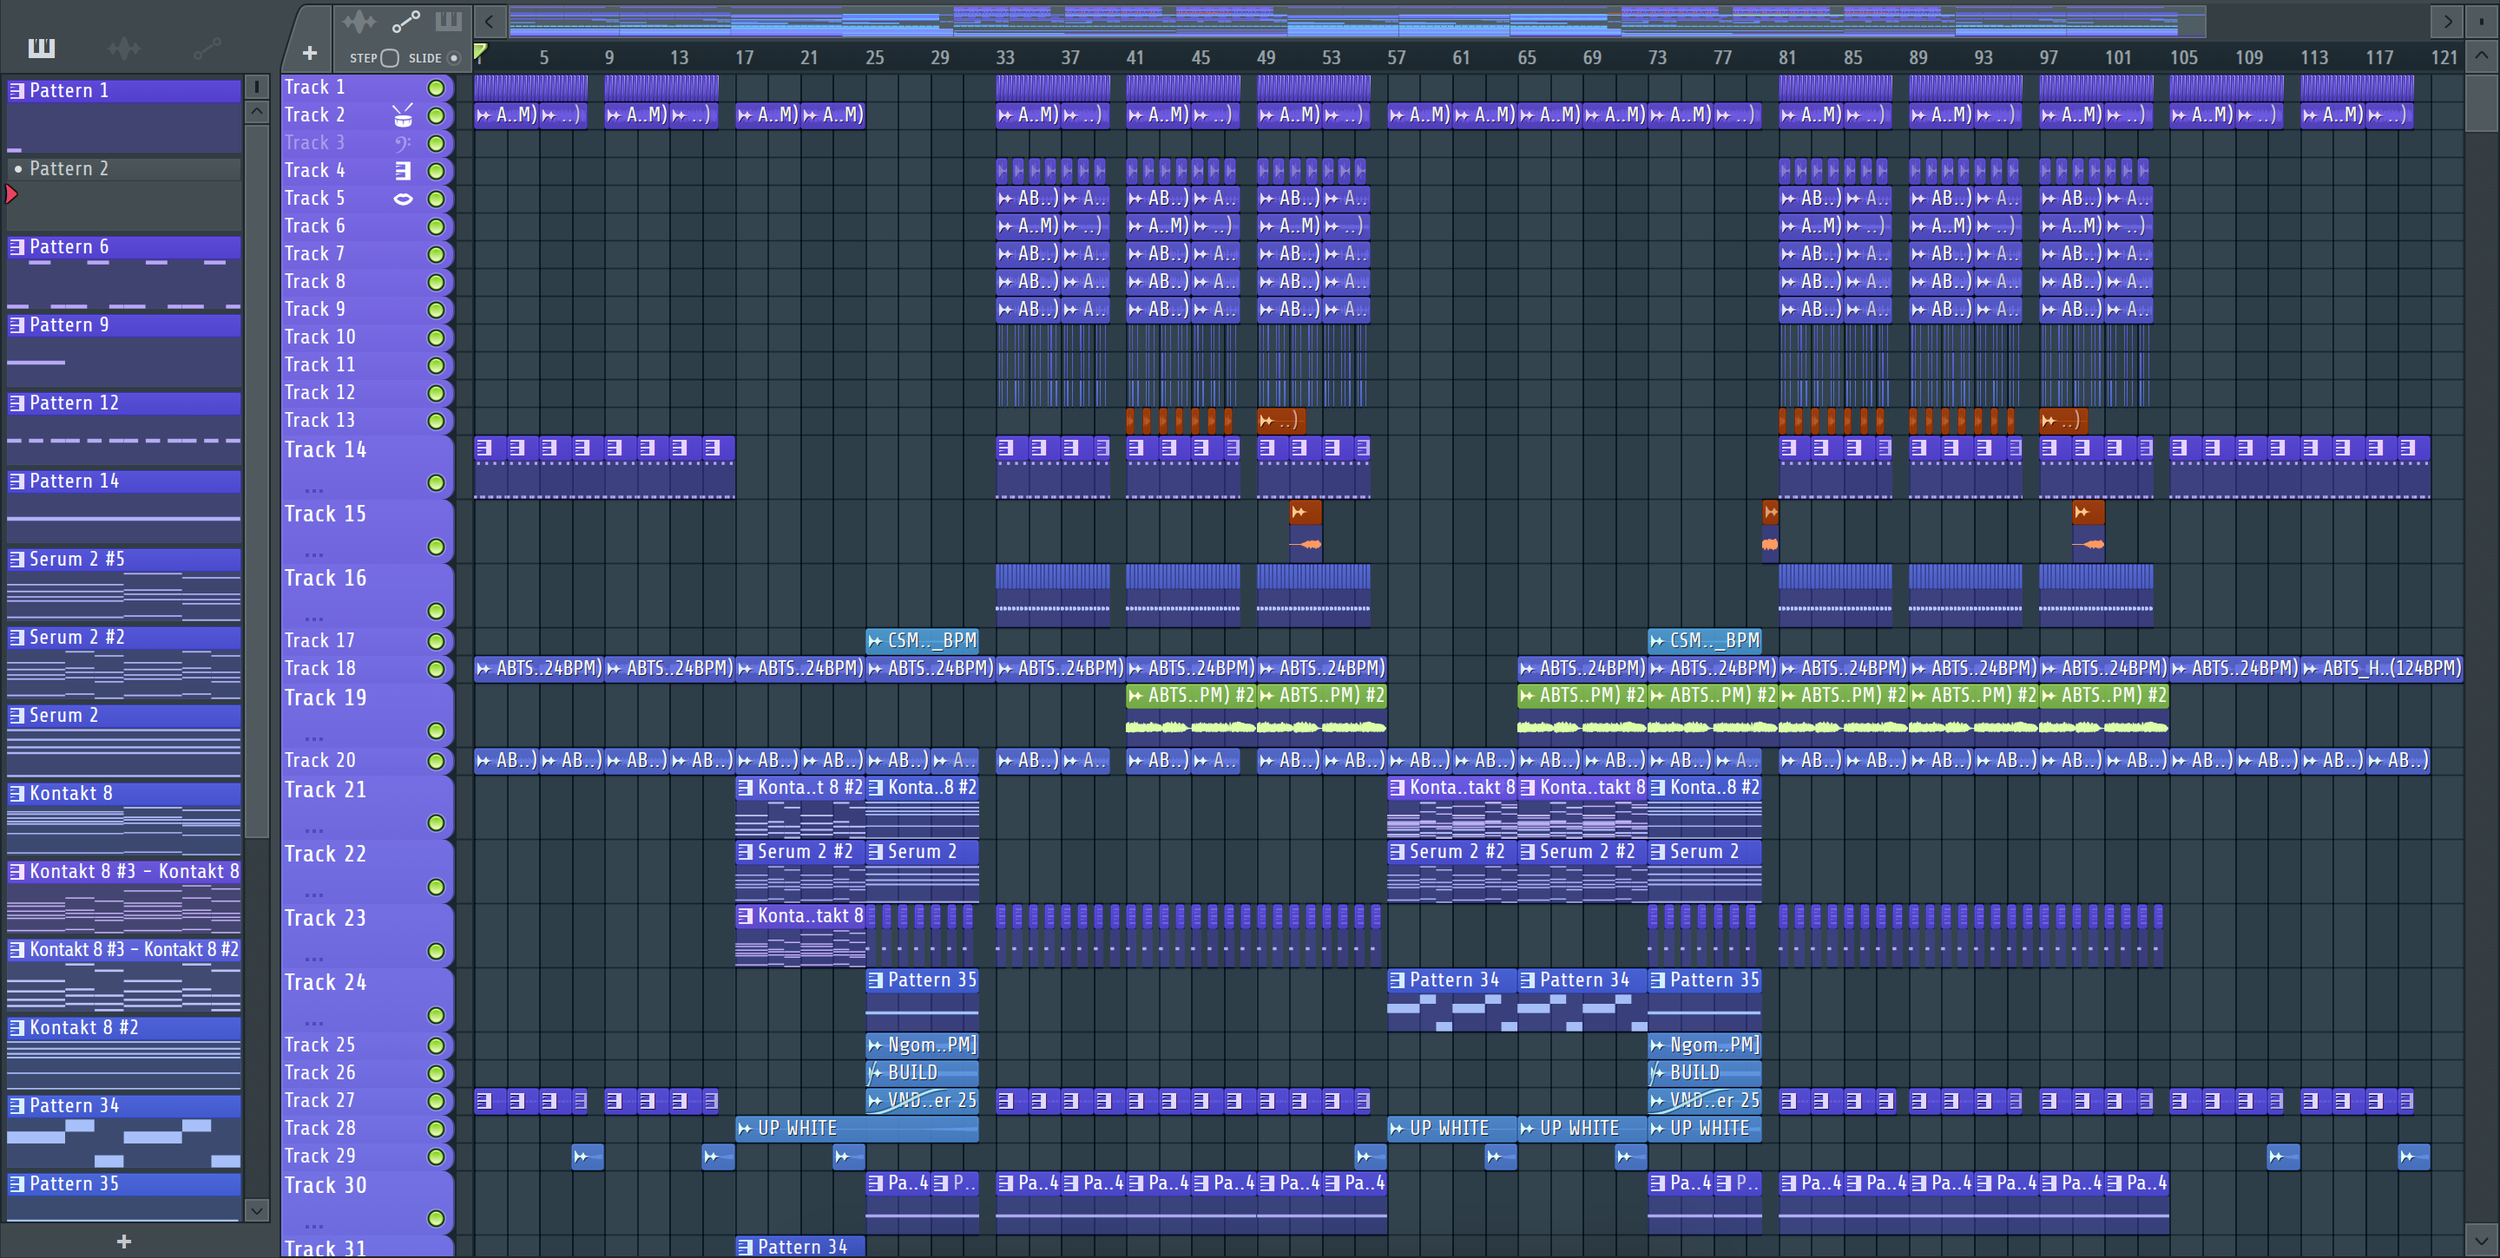
Task: Show audio clips in the picker panel
Action: tap(124, 48)
